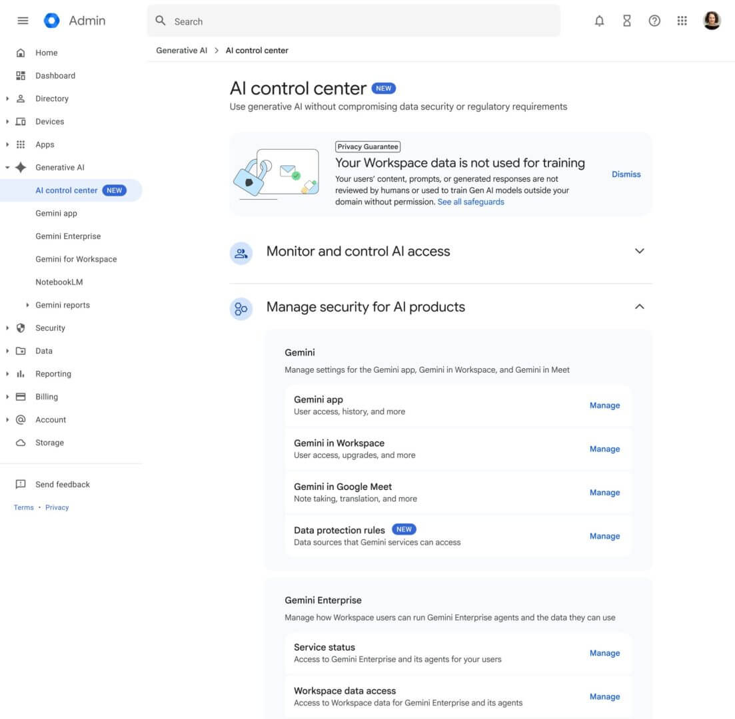Manage Data protection rules settings
The image size is (735, 719).
tap(604, 536)
